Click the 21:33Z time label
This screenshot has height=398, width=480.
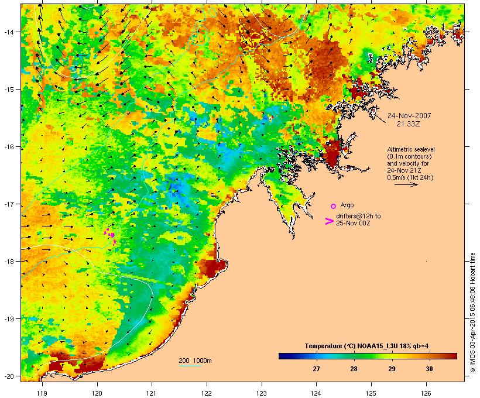(409, 124)
